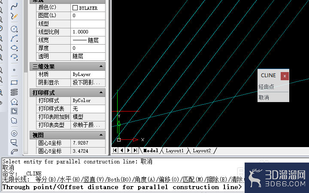The image size is (309, 193).
Task: Select the 阴影显示 value 投下阴影
Action: point(88,82)
